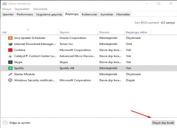Select the Spotify row name
The image size is (177, 128).
click(19, 68)
